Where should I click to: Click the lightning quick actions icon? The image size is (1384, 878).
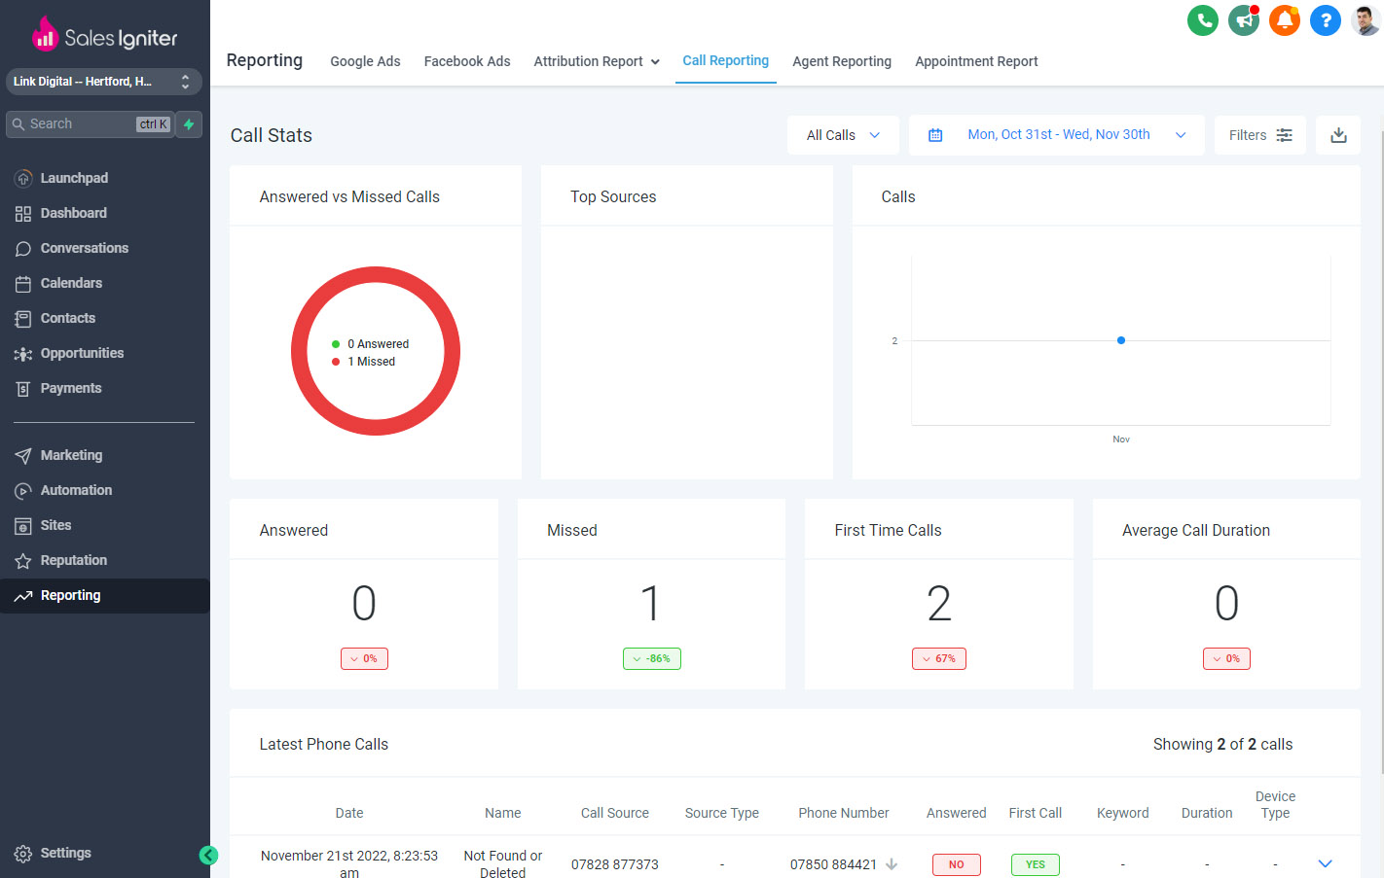click(189, 124)
